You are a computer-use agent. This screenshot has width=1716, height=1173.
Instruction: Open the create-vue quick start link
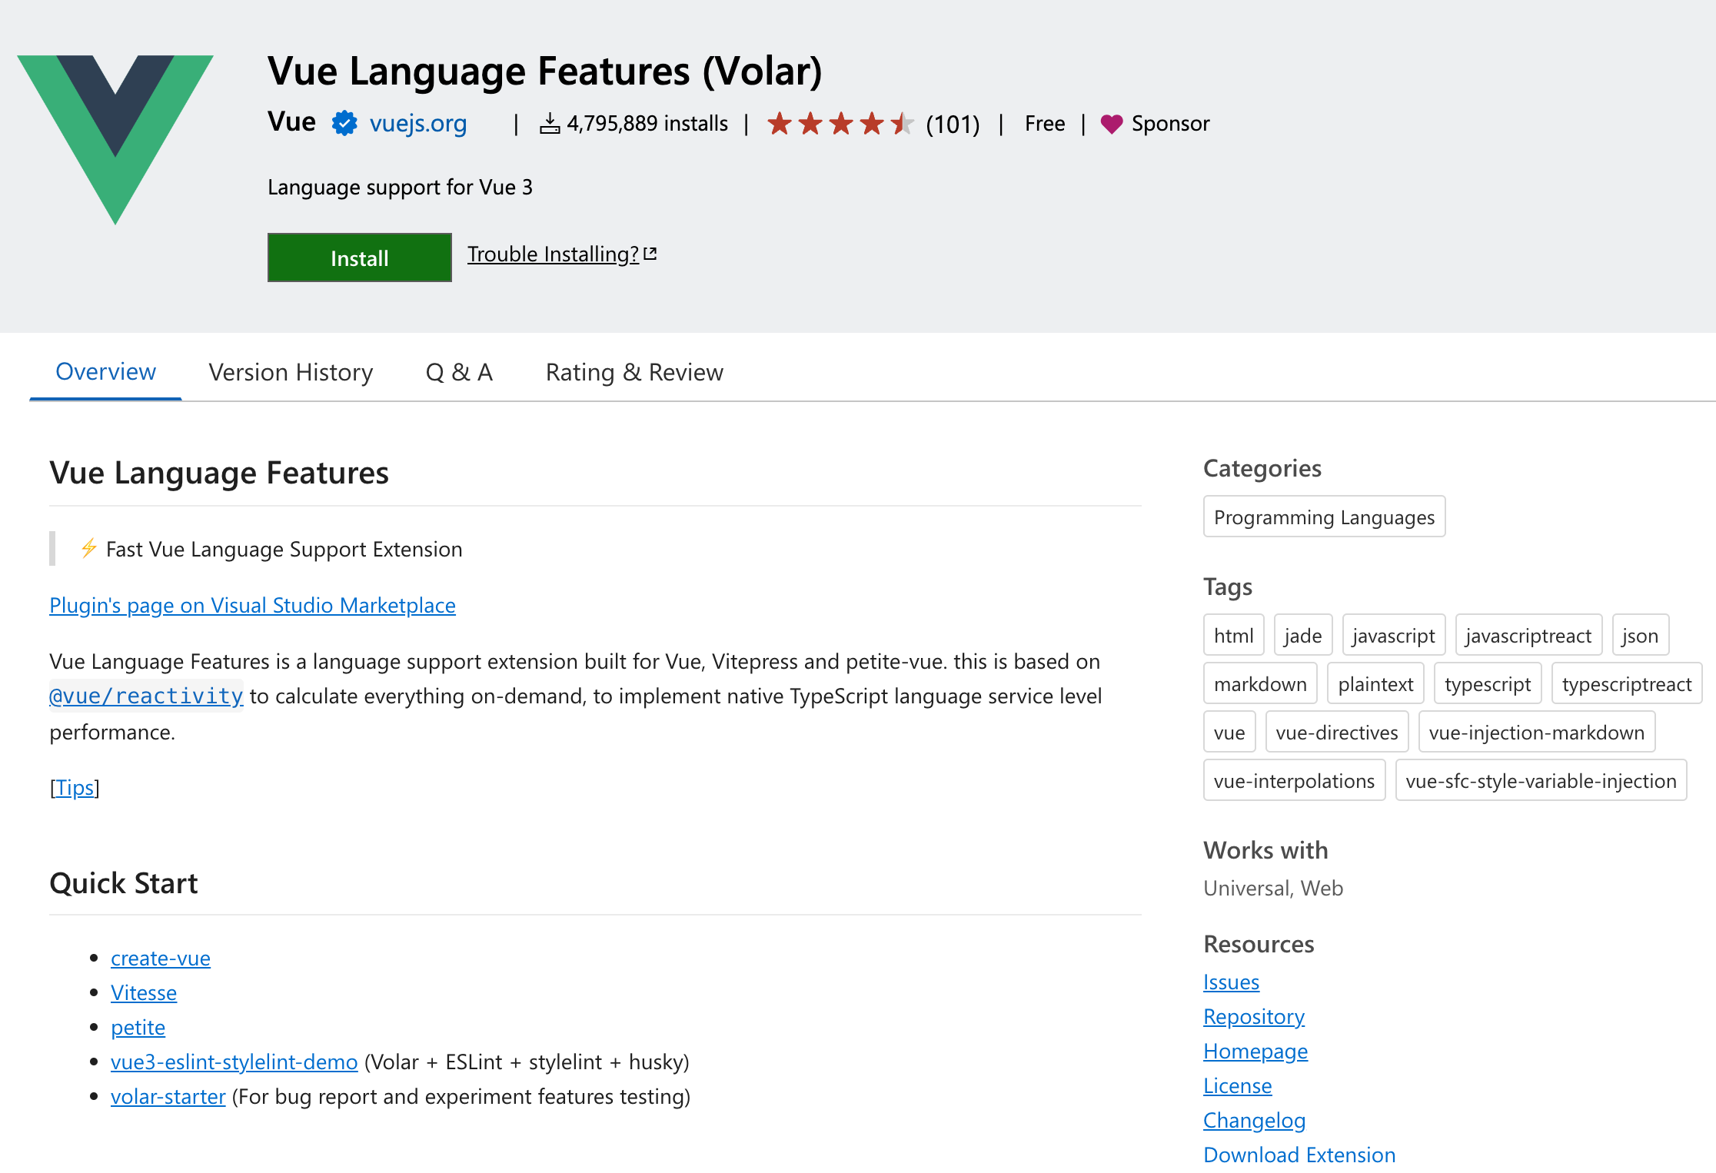tap(160, 959)
